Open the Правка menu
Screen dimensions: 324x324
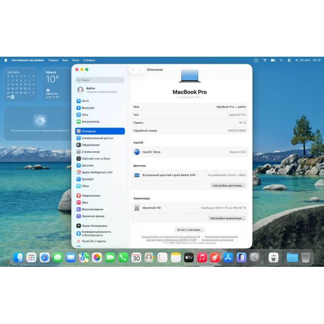[53, 60]
